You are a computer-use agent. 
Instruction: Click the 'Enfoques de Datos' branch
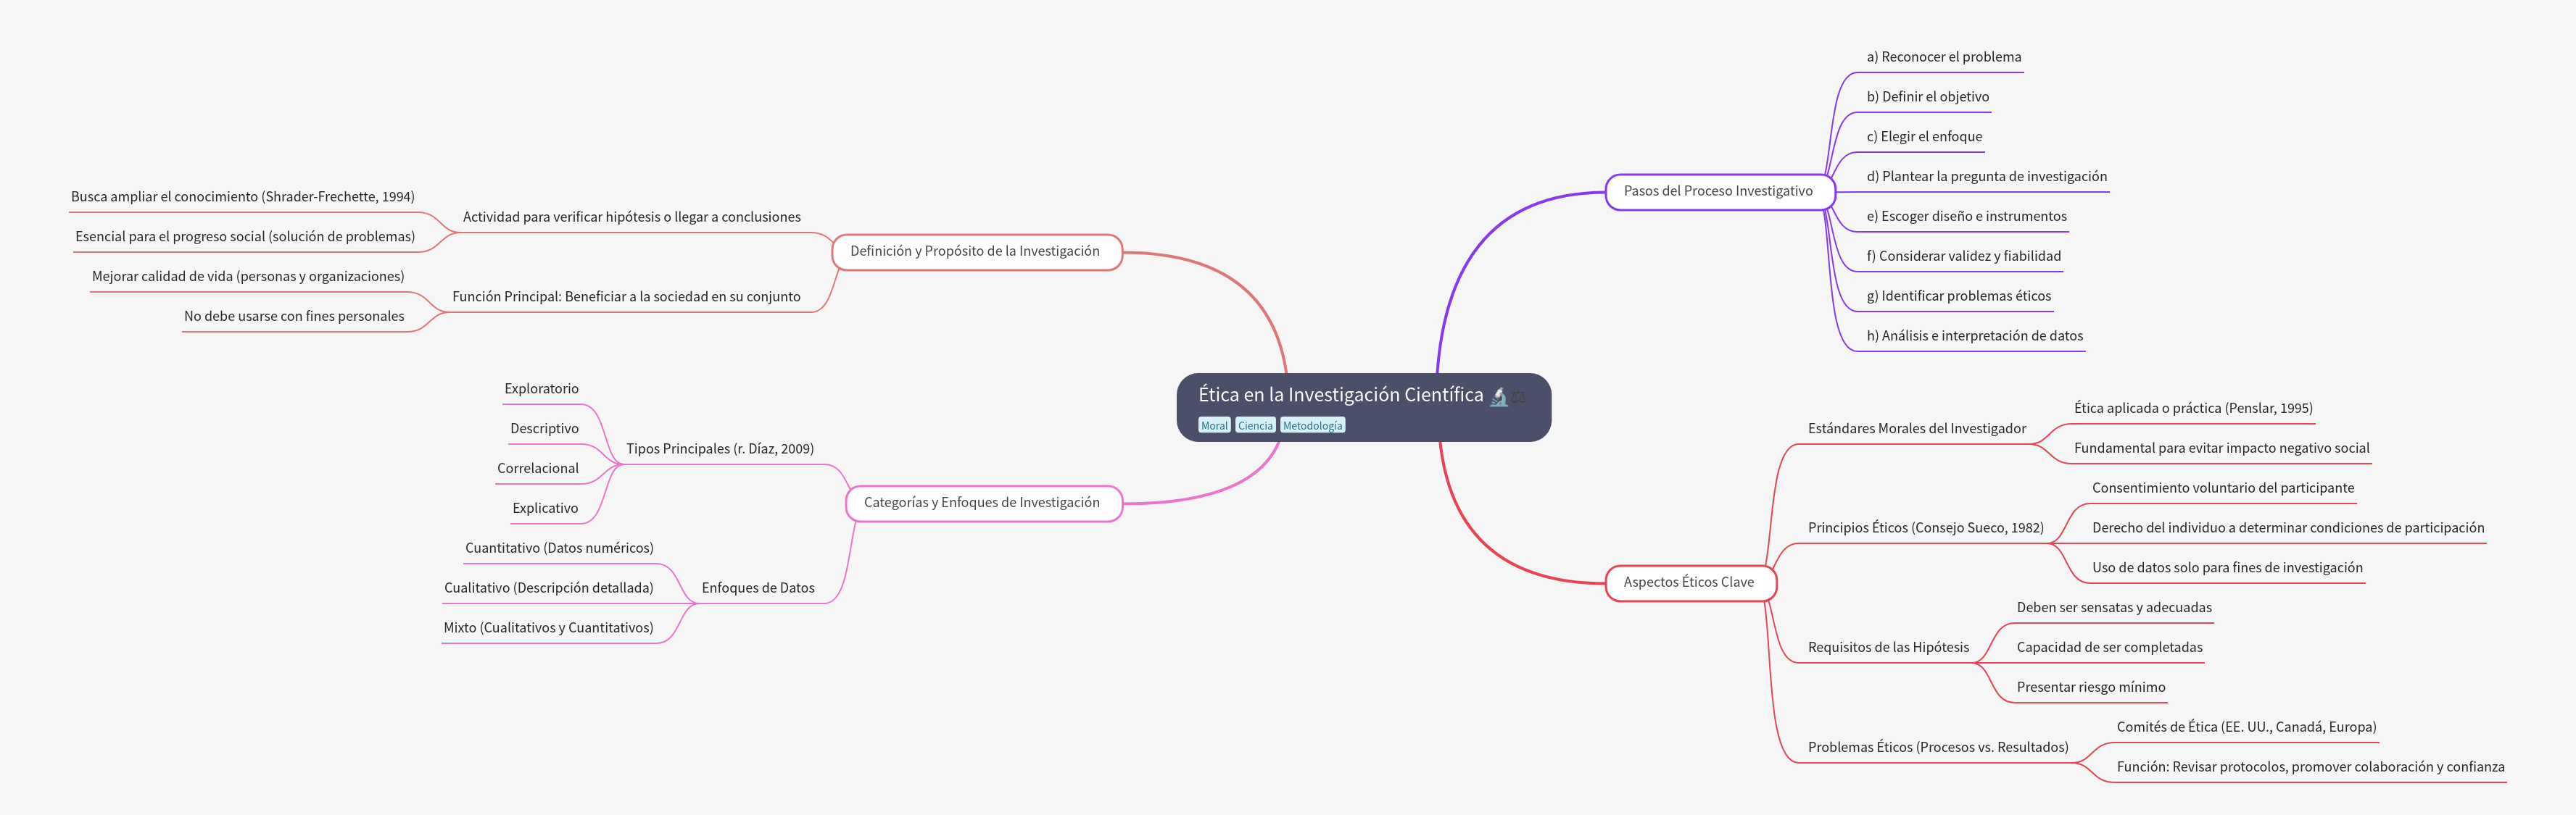pyautogui.click(x=758, y=588)
